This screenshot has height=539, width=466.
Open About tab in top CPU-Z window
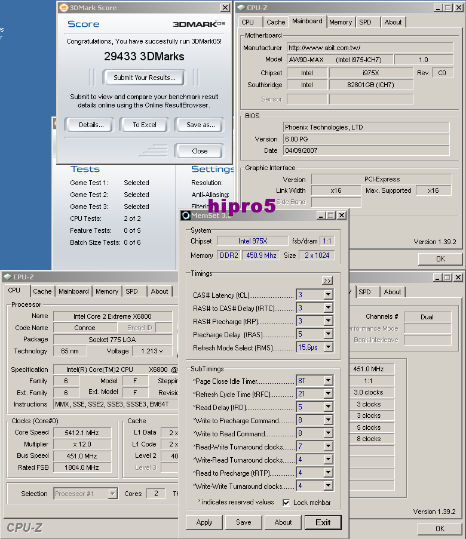tap(393, 22)
